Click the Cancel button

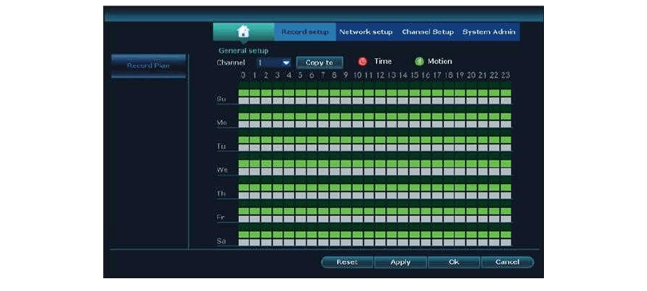[x=507, y=262]
